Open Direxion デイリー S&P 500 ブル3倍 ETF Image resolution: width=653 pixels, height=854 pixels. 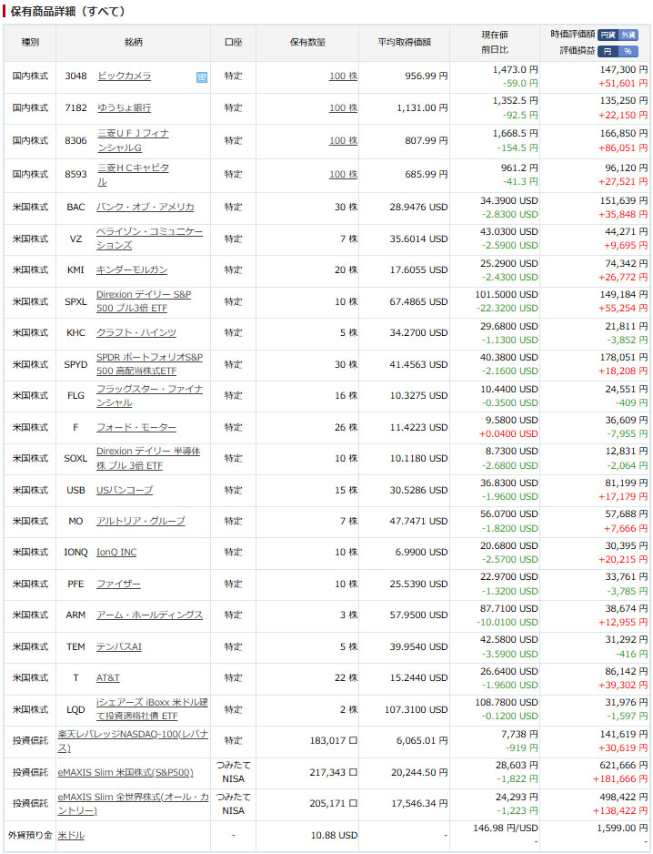pyautogui.click(x=144, y=300)
